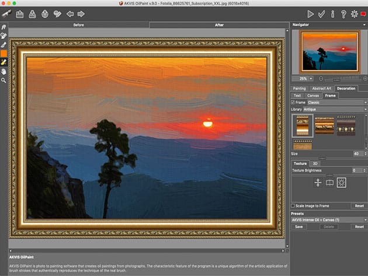Enable Scale Image to Frame checkbox
Image resolution: width=368 pixels, height=276 pixels.
pos(293,205)
